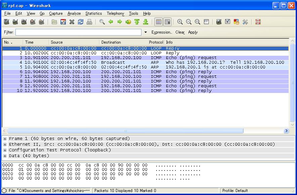Clear the display filter

(180, 32)
